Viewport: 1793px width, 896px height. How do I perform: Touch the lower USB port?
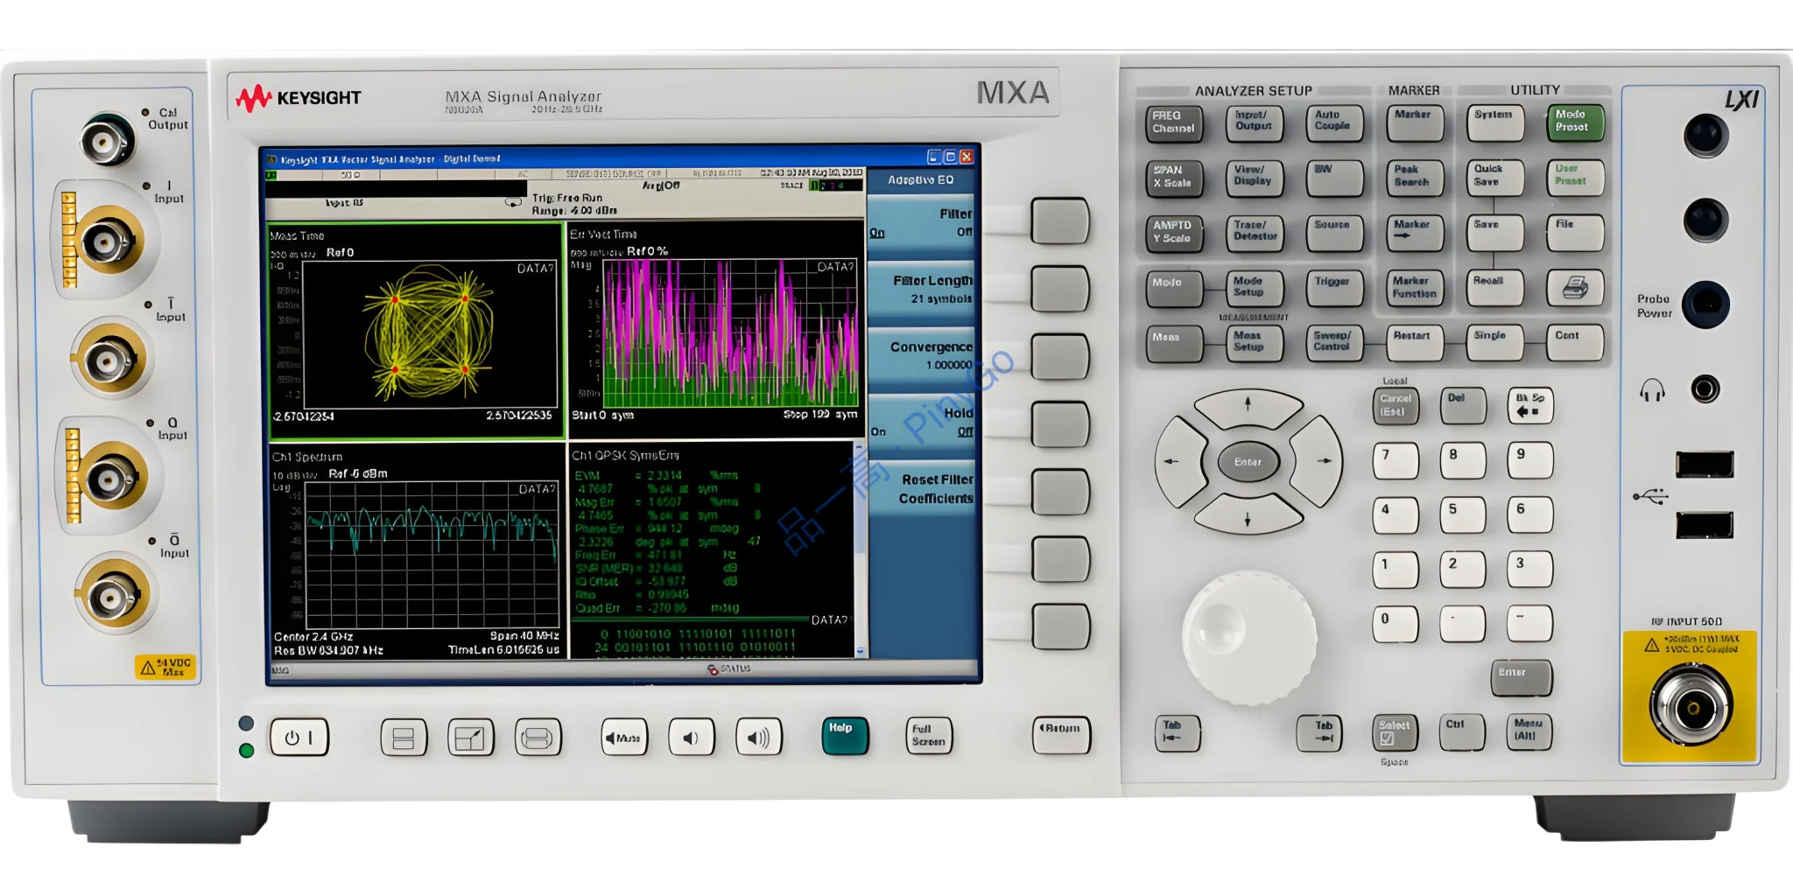(1705, 525)
